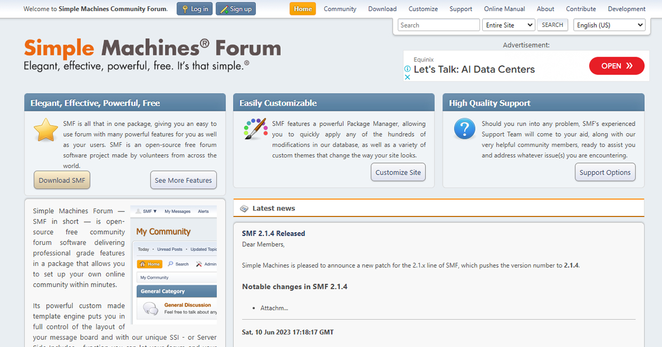Click the Log in button

(x=194, y=9)
